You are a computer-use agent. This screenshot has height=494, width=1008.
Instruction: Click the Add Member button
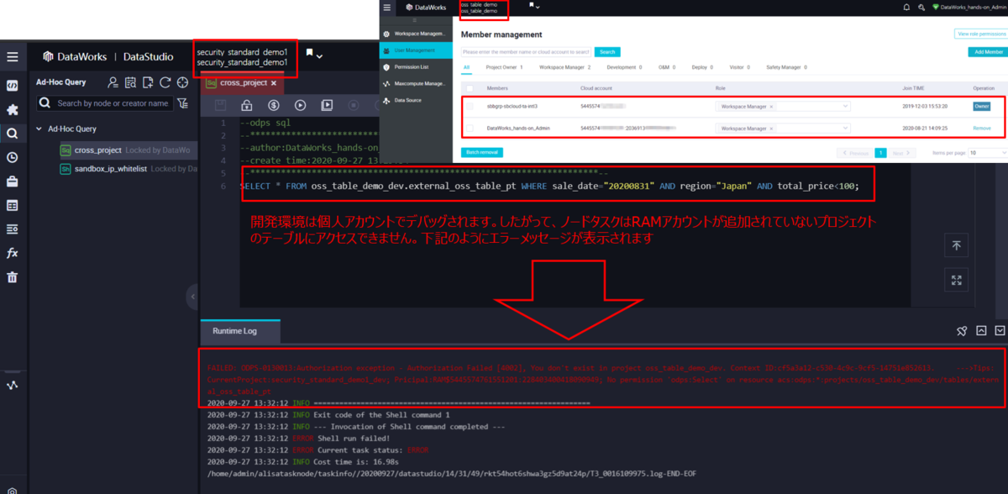(x=988, y=52)
